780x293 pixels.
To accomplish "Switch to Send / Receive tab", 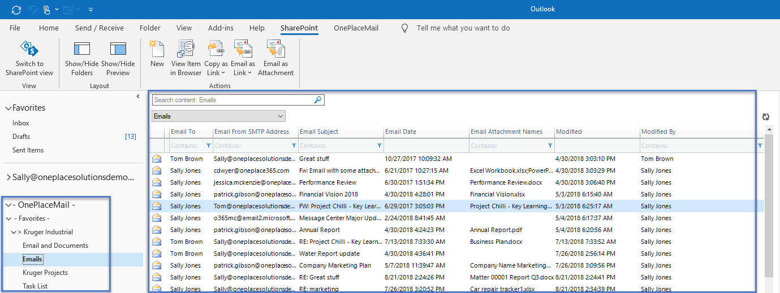I will click(100, 28).
